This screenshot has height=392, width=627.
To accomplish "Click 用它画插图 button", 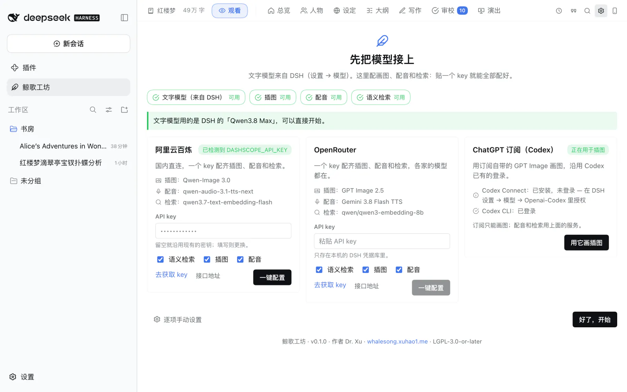I will (x=586, y=243).
